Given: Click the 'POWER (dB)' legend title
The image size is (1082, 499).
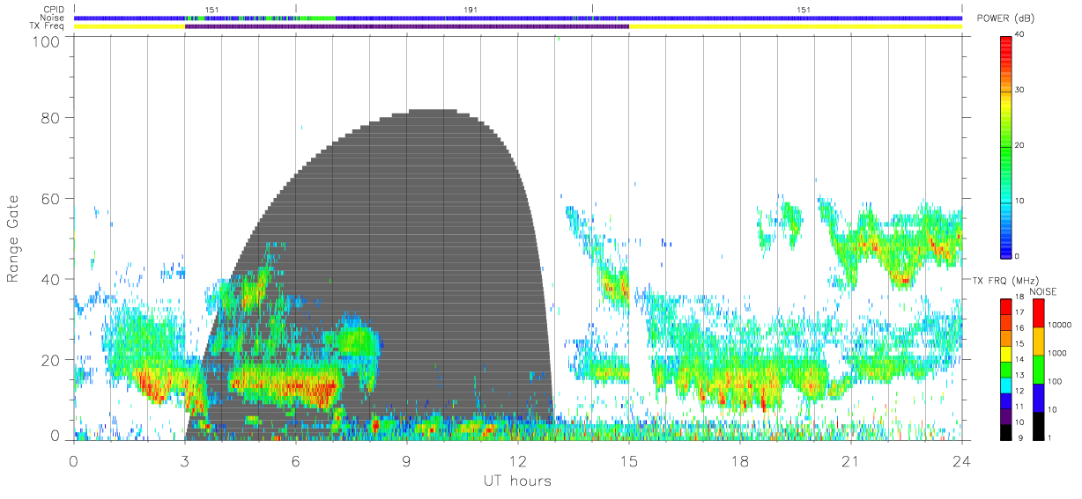Looking at the screenshot, I should coord(1006,18).
